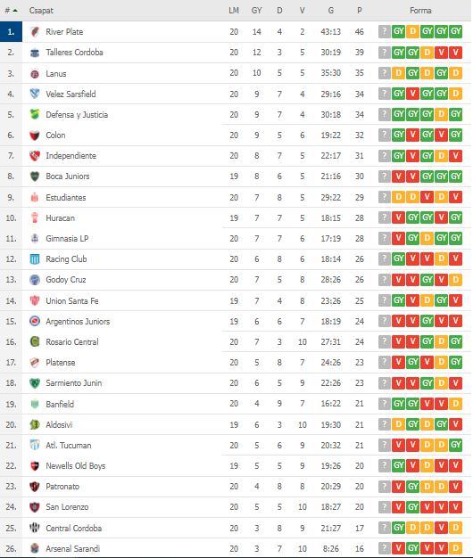Screen dimensions: 473x558
Task: Sort standings by the GY wins column
Action: [256, 11]
